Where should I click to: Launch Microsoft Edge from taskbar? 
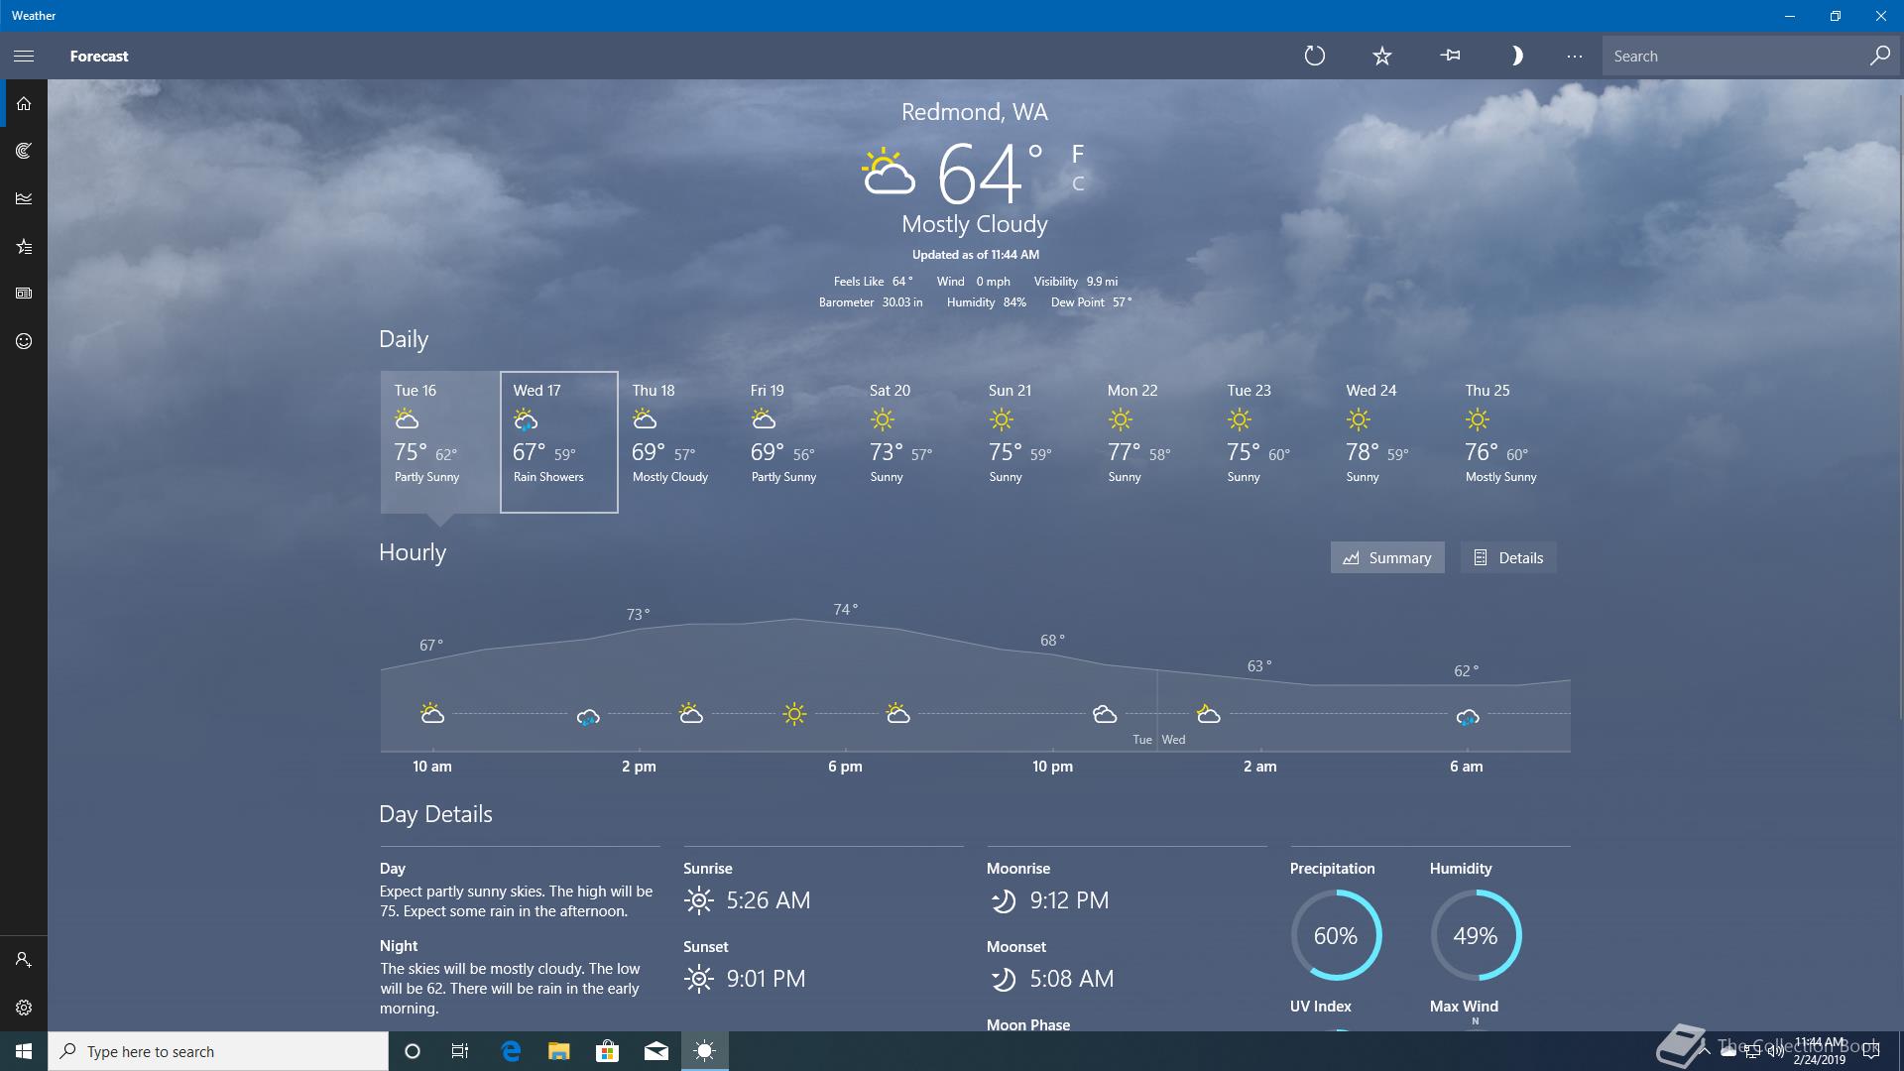[x=511, y=1051]
